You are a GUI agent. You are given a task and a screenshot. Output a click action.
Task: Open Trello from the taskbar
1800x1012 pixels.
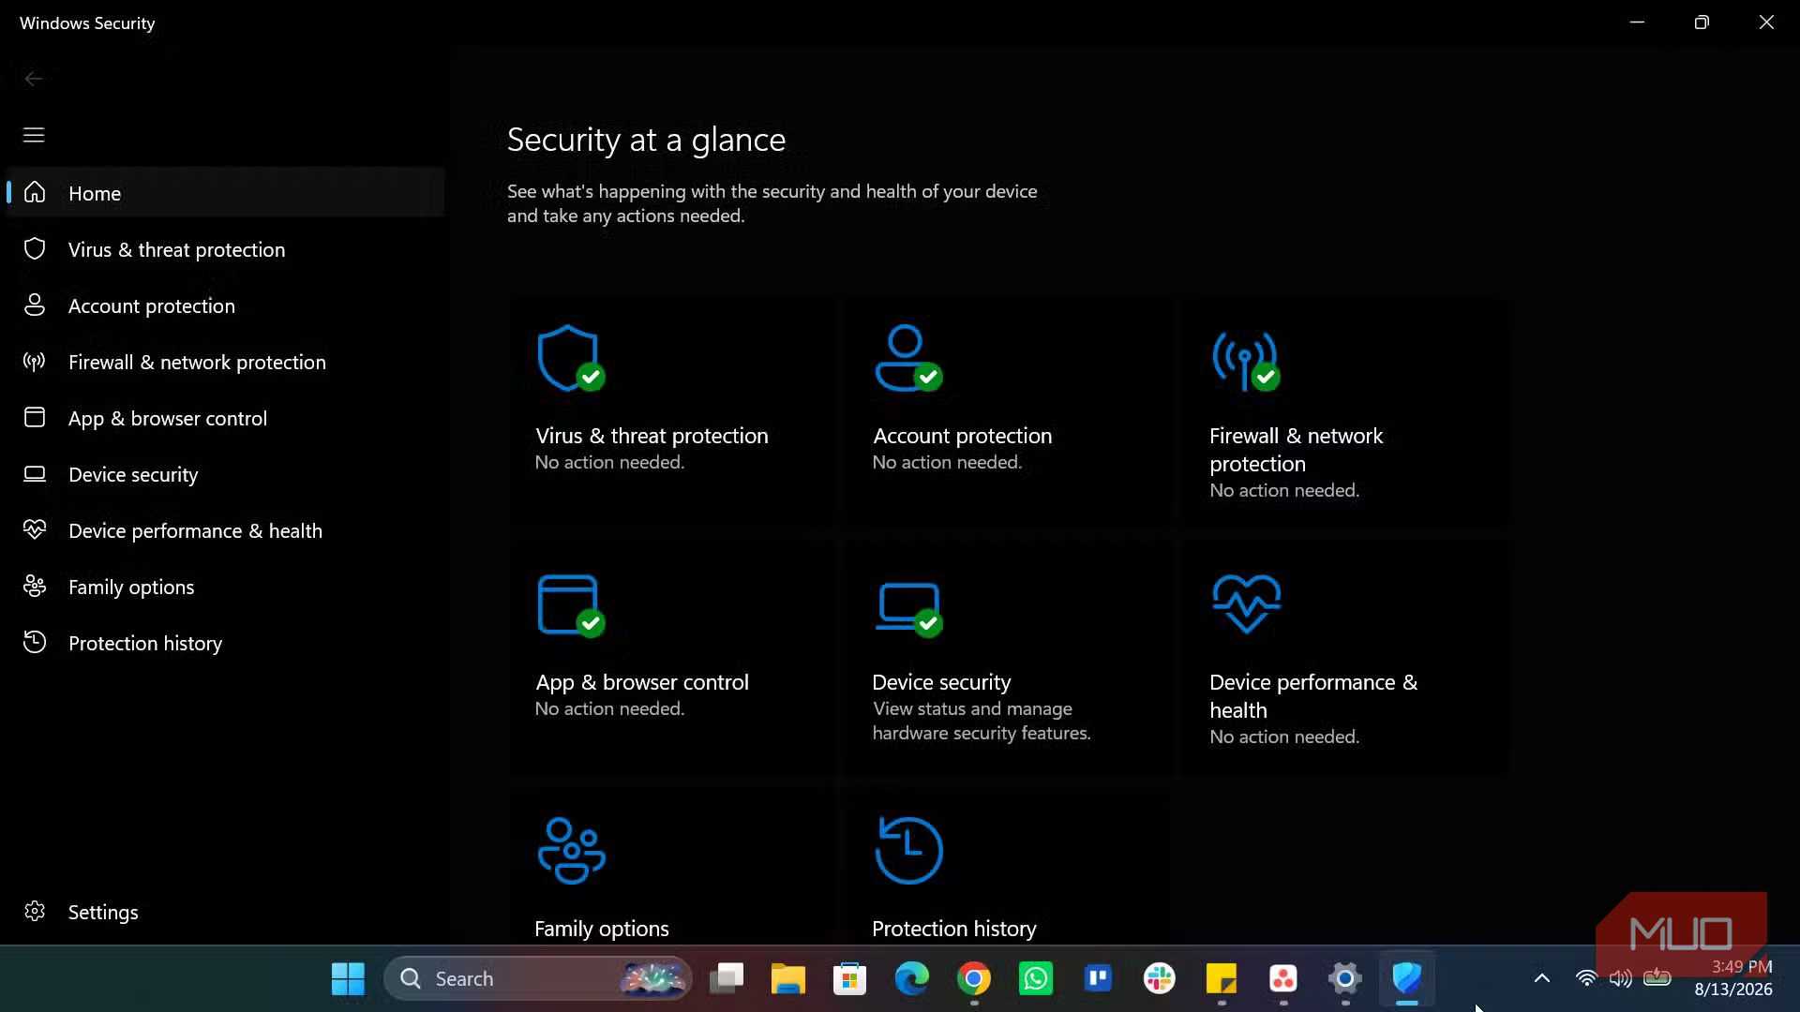[x=1097, y=978]
